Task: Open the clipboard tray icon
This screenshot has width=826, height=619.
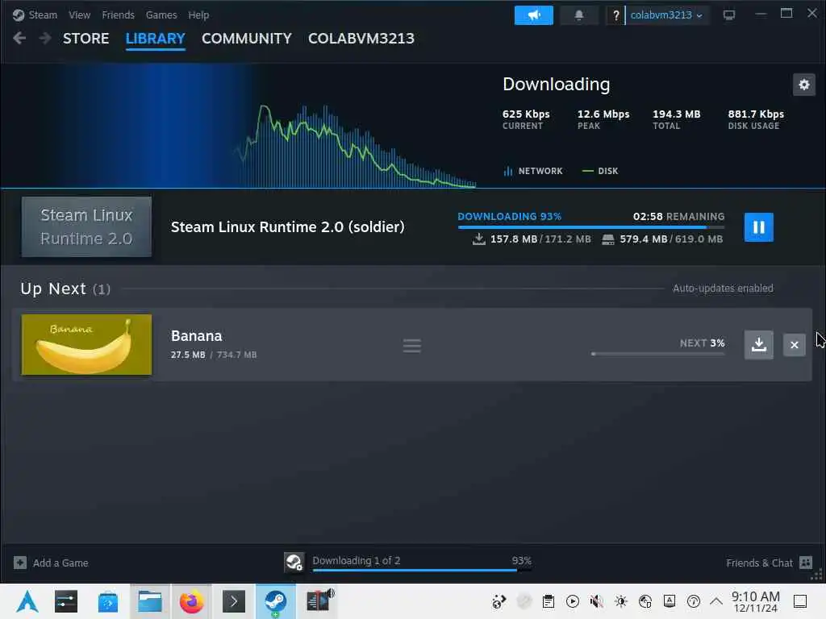Action: [x=549, y=601]
